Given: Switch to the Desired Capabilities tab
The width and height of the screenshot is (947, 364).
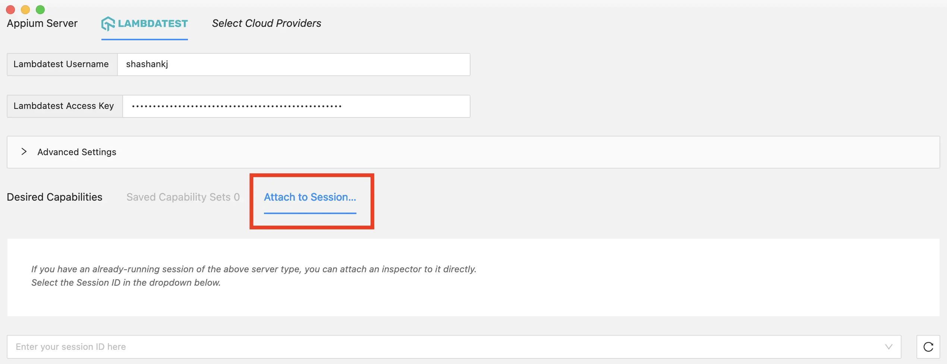Looking at the screenshot, I should click(x=54, y=197).
